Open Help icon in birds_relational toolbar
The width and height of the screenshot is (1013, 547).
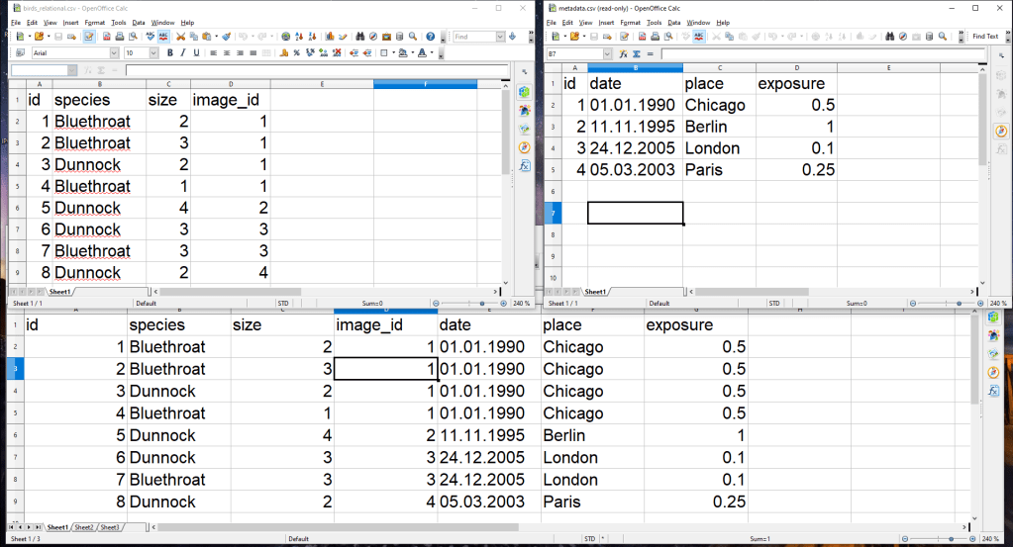point(431,37)
